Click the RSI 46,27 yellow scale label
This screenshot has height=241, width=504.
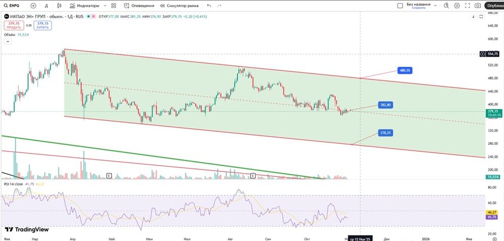pyautogui.click(x=492, y=212)
